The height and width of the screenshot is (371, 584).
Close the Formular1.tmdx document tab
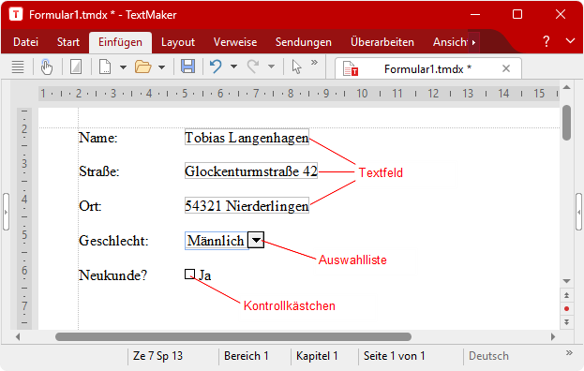506,68
